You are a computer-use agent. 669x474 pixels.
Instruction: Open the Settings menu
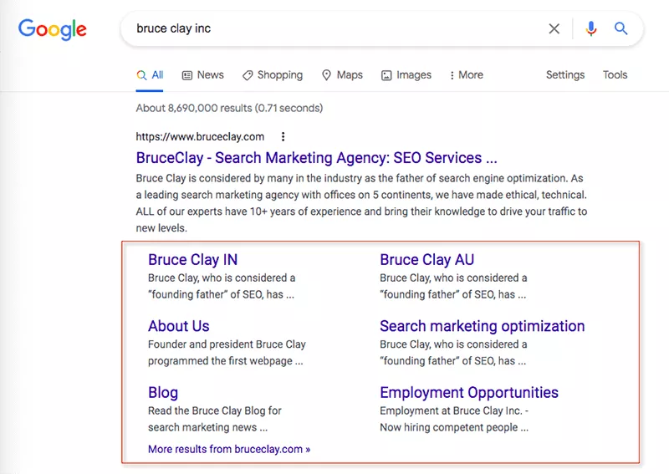coord(565,75)
